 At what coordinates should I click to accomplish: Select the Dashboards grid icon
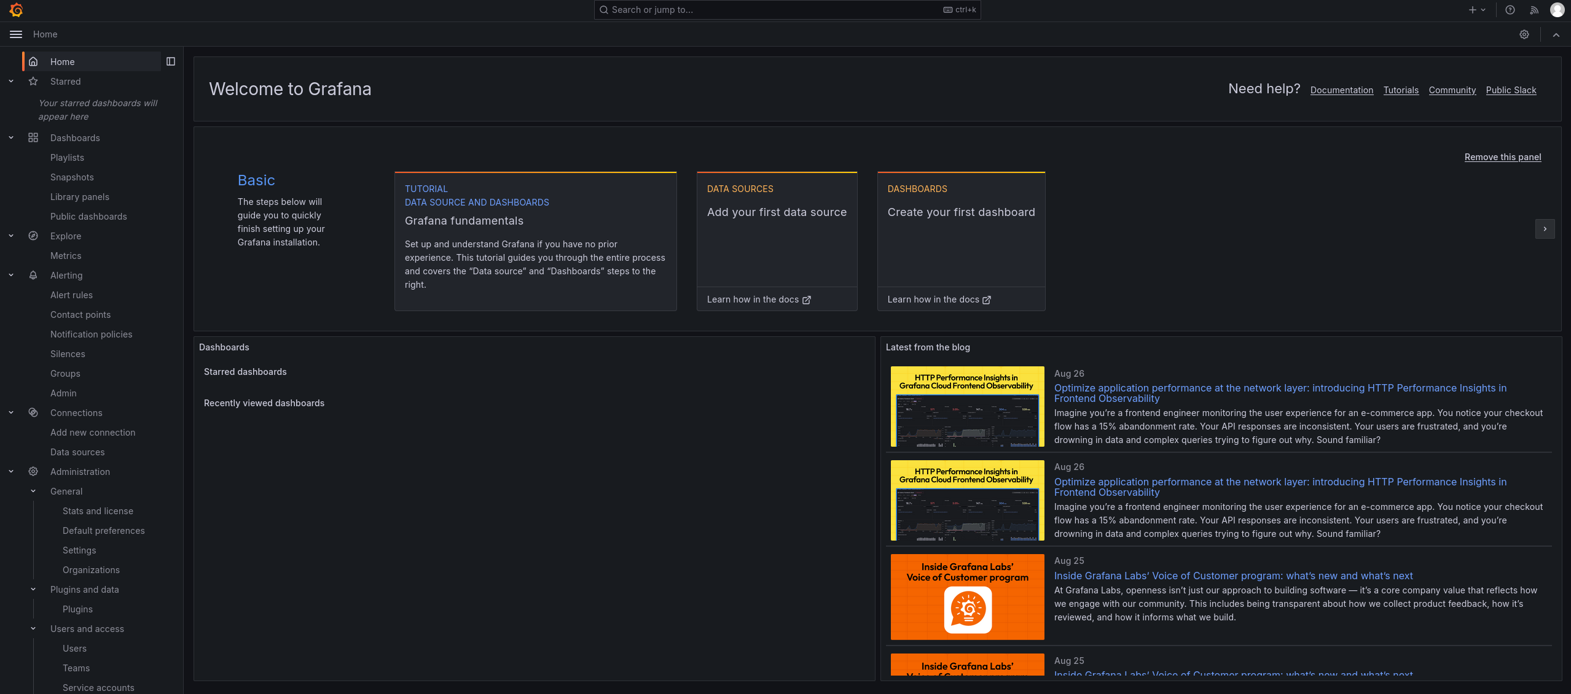(33, 137)
